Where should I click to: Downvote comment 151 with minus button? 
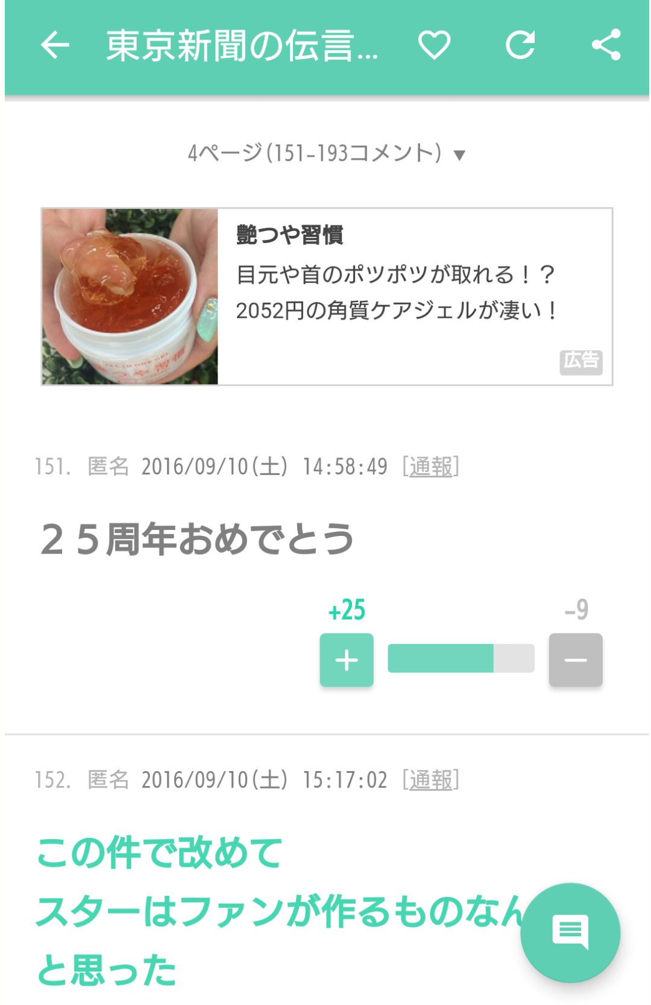[576, 660]
